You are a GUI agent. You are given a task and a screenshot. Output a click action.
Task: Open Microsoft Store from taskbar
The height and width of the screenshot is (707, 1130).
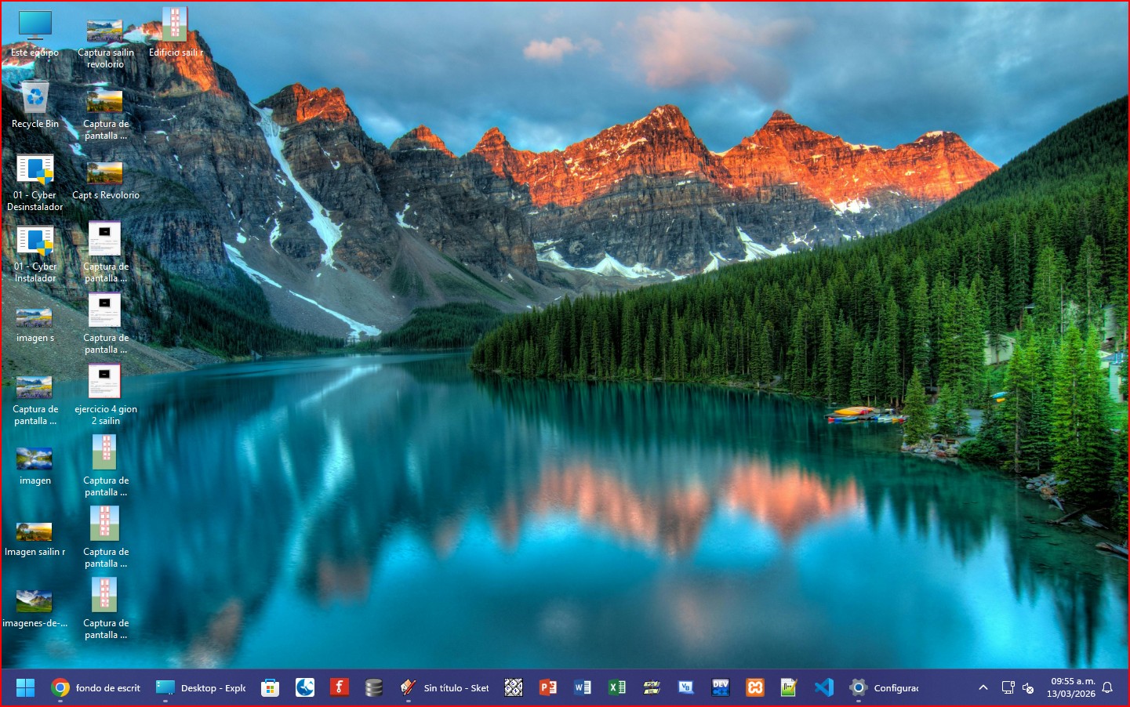271,687
